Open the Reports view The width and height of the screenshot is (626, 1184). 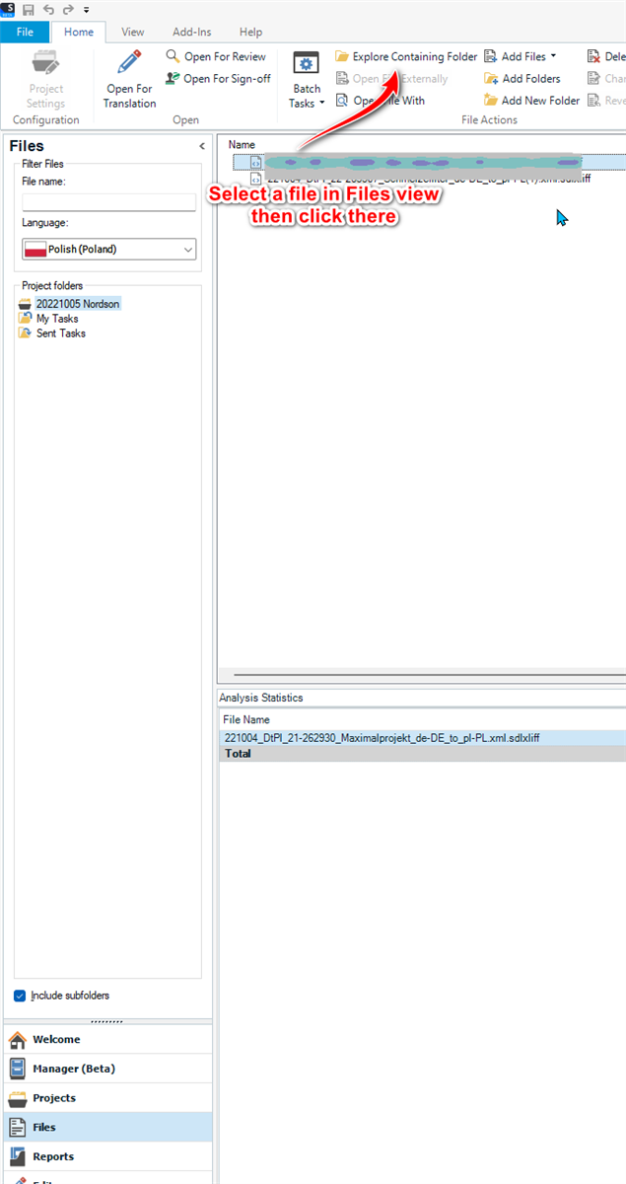tap(107, 1156)
